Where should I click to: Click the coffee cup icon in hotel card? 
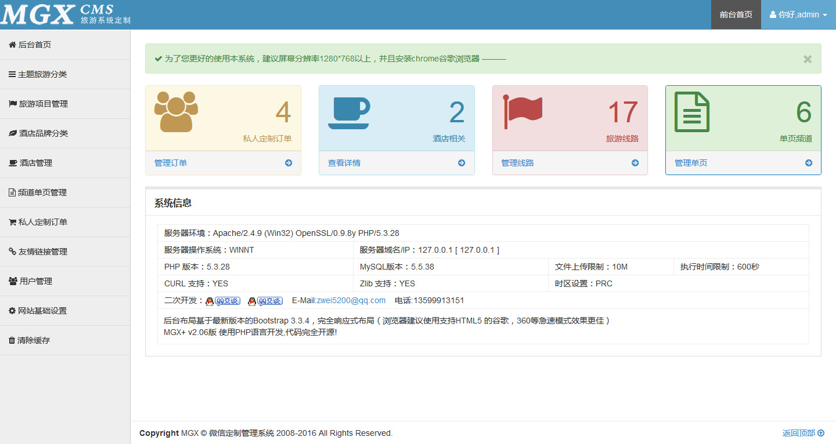[x=349, y=113]
